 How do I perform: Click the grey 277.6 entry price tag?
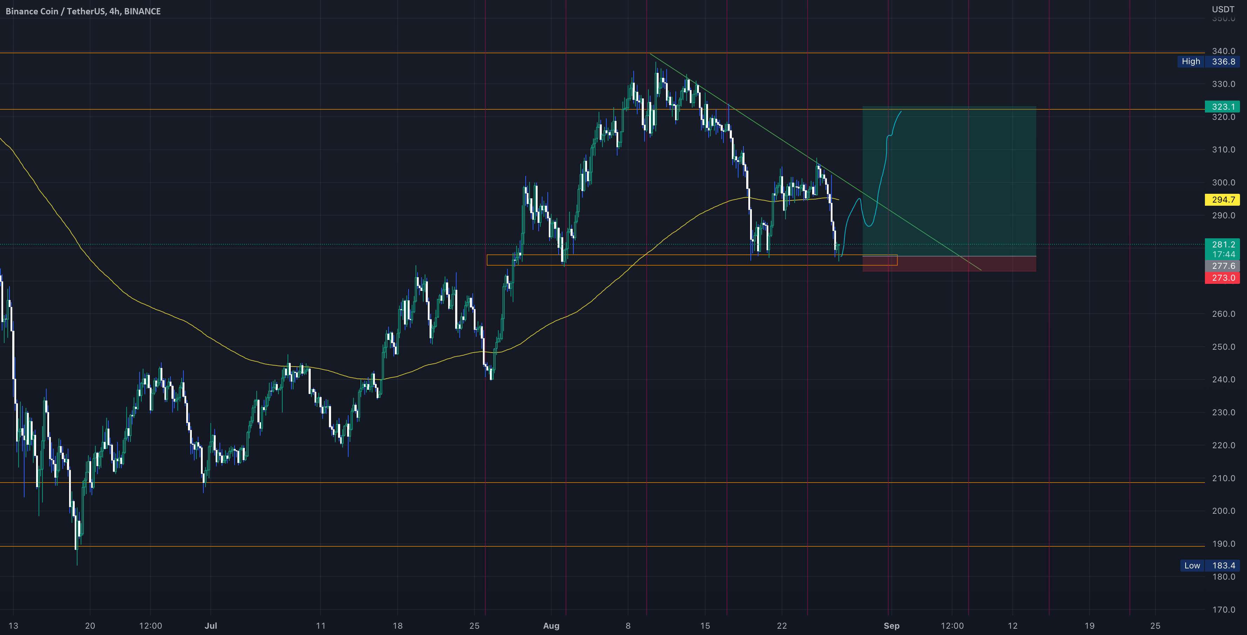1222,266
